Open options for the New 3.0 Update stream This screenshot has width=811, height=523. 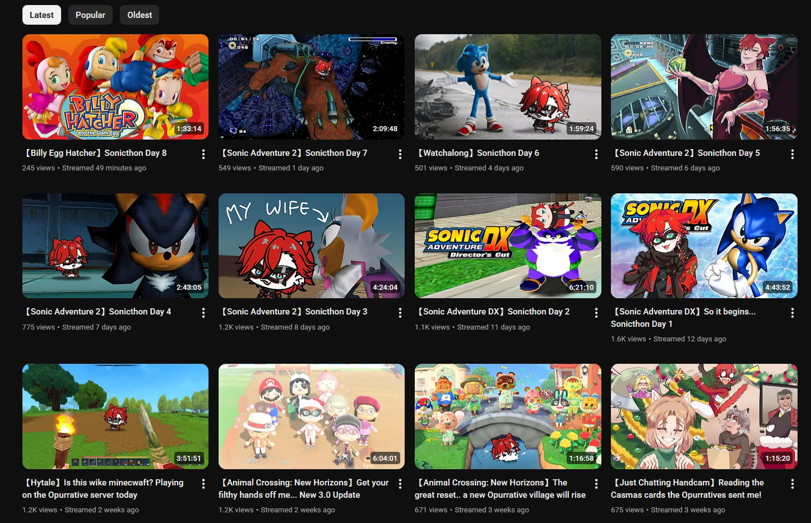(400, 484)
